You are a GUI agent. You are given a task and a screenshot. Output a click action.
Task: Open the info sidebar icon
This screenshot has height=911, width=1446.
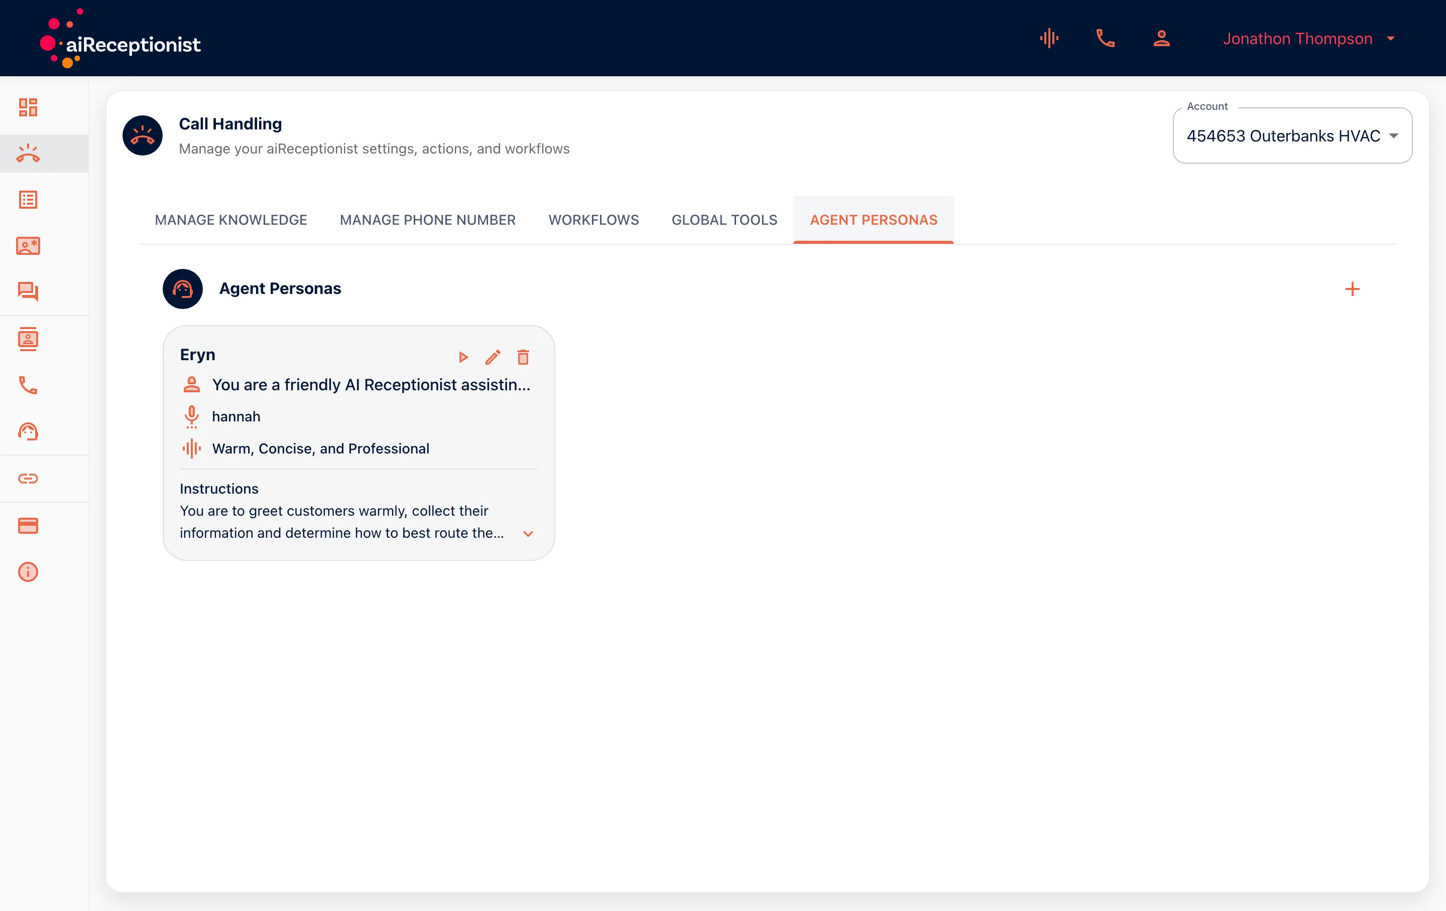[x=28, y=572]
